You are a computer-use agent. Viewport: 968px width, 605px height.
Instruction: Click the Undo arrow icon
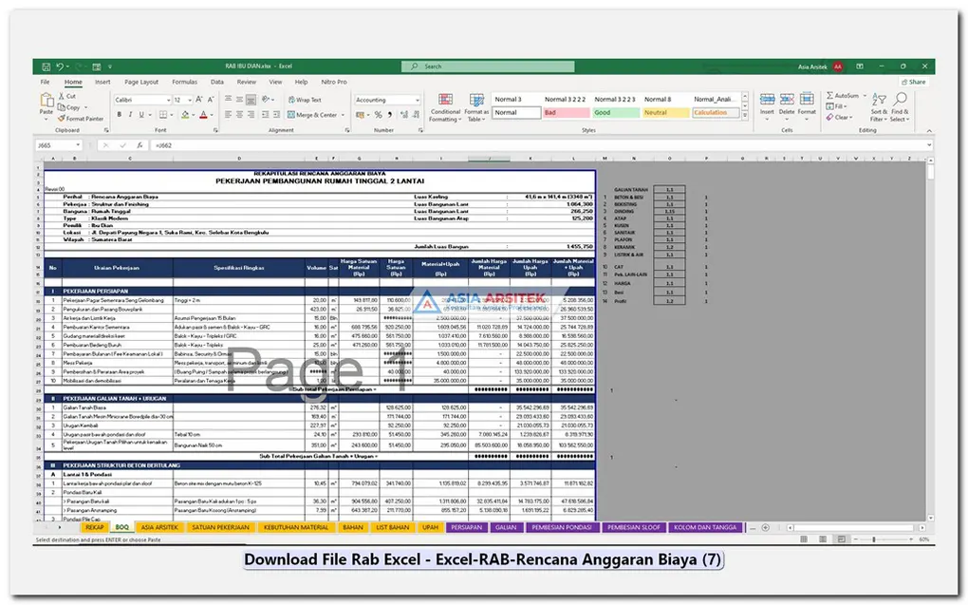click(x=60, y=66)
